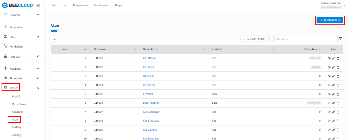
Task: Select Gudang under Master
Action: coord(16,127)
